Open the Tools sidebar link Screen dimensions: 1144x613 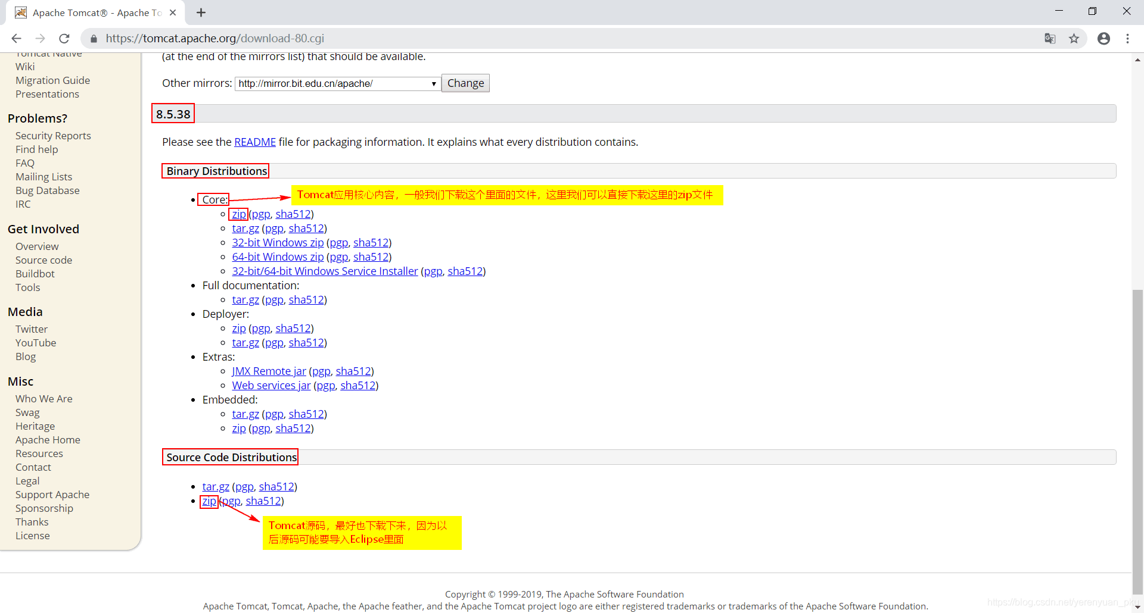27,287
